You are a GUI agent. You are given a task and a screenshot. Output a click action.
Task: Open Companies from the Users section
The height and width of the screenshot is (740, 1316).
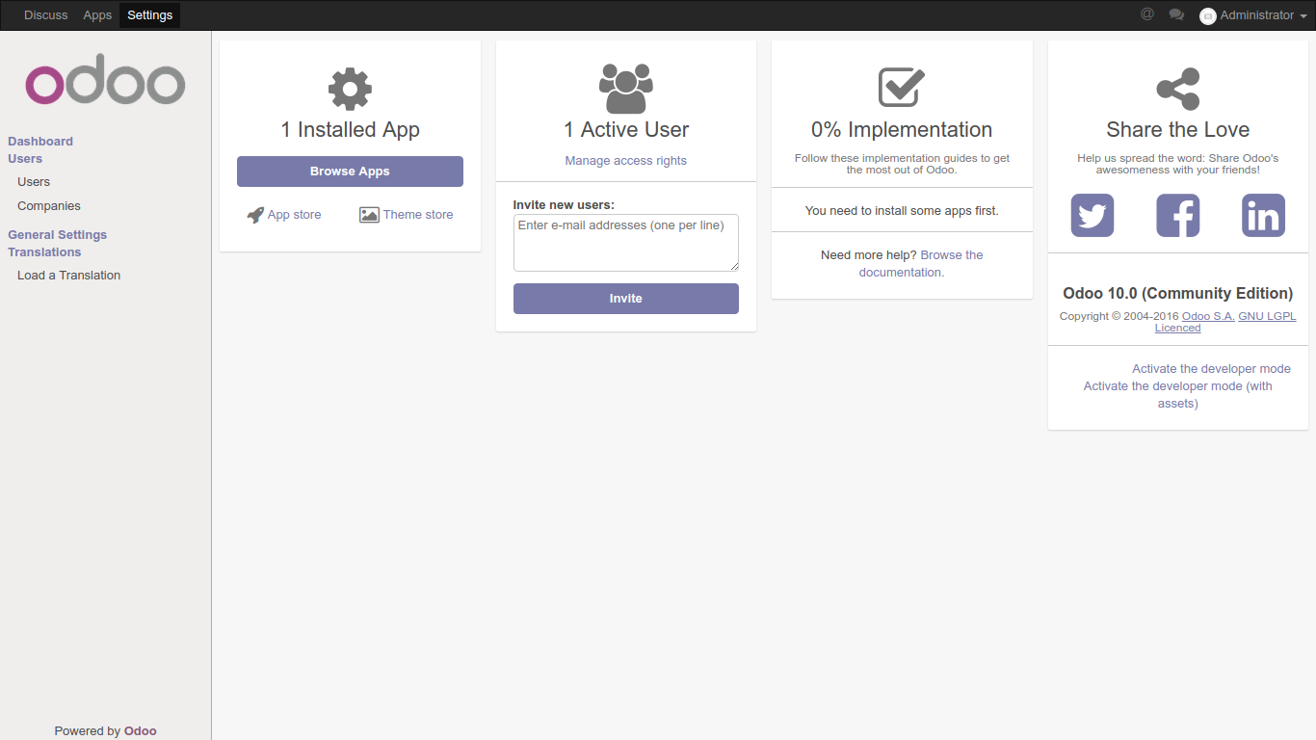(48, 205)
